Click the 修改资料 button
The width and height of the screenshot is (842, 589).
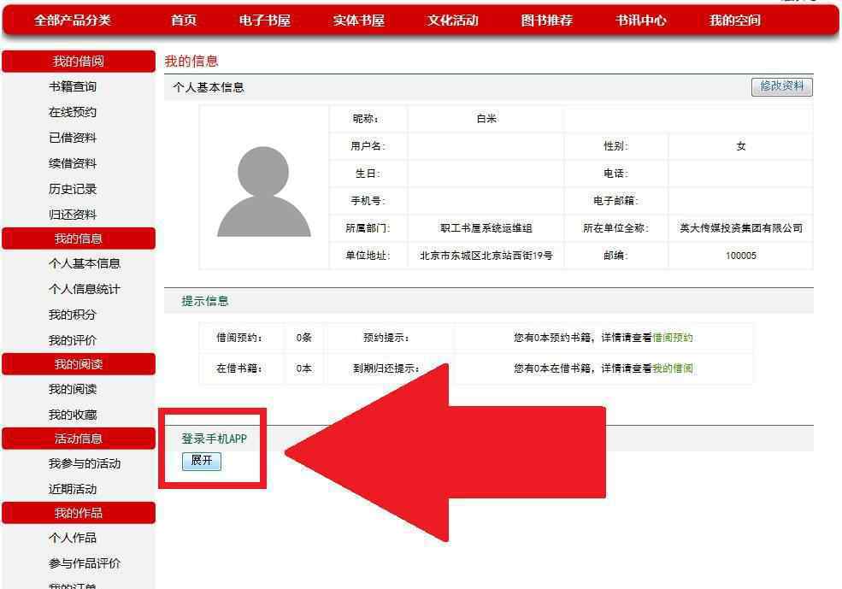(x=781, y=86)
